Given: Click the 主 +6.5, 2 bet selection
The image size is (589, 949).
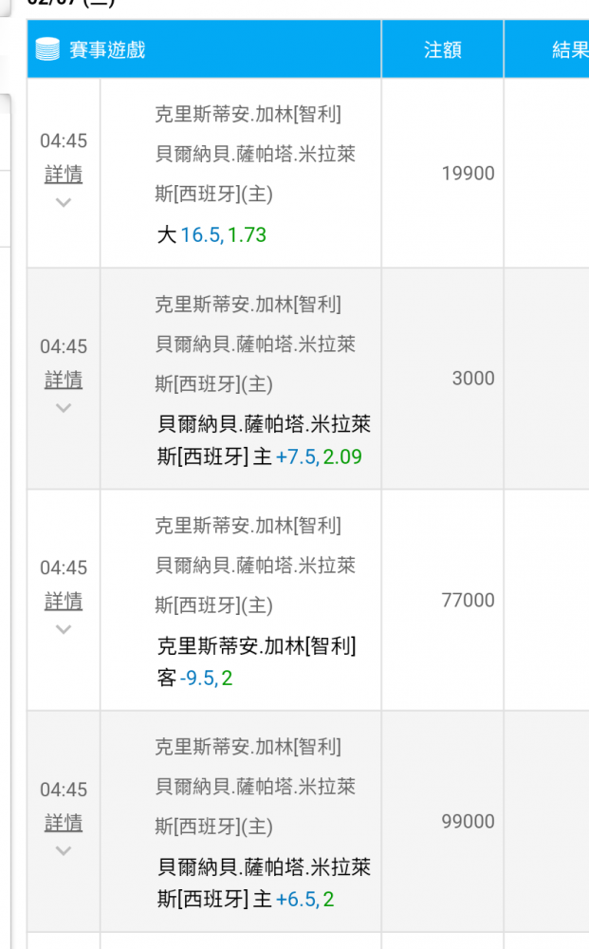Looking at the screenshot, I should point(293,900).
